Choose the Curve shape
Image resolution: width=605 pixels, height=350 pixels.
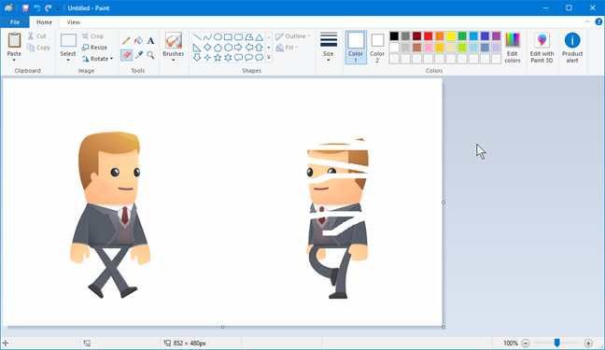pyautogui.click(x=207, y=37)
